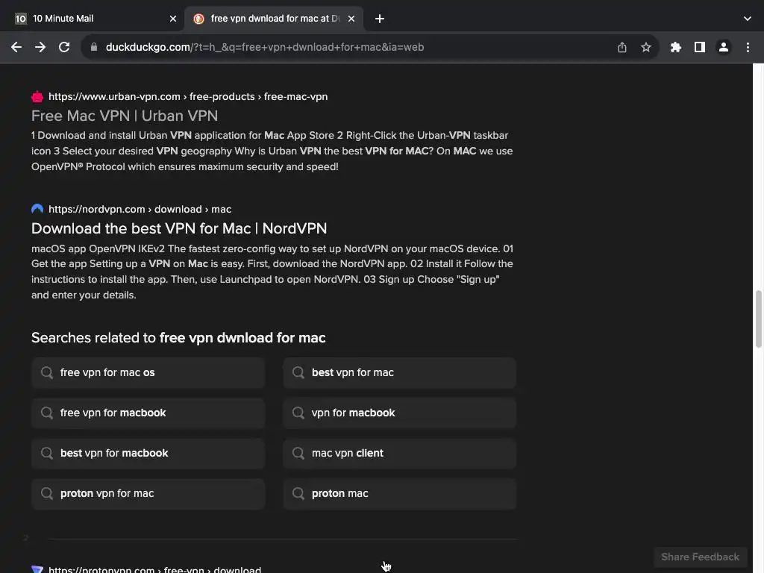This screenshot has height=573, width=764.
Task: Search related: free vpn for macbook
Action: 148,413
